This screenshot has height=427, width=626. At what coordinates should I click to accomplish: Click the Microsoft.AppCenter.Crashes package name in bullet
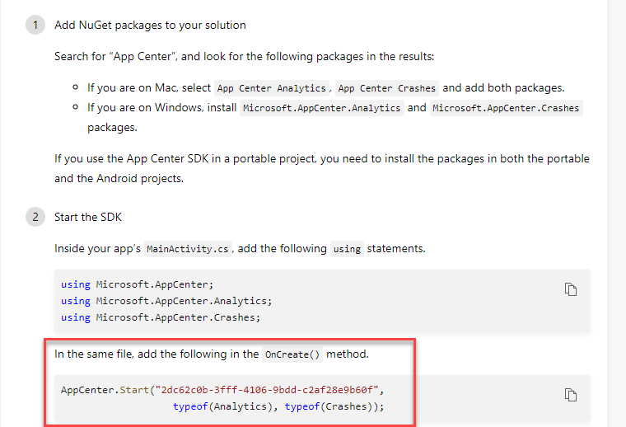[x=506, y=108]
